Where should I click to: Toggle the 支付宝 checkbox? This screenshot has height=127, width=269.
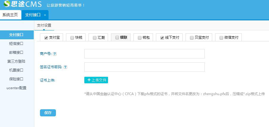click(46, 38)
